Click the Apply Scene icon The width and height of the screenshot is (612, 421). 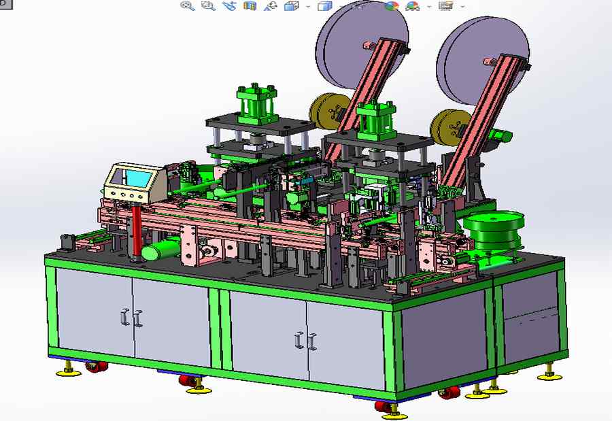(x=412, y=6)
